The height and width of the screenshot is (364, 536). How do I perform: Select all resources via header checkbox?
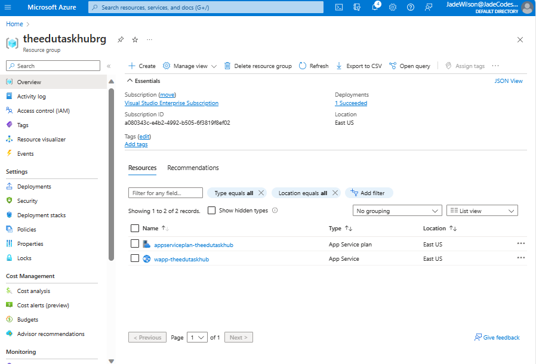pos(135,228)
